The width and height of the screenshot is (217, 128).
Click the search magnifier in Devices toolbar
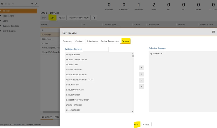[x=94, y=18]
